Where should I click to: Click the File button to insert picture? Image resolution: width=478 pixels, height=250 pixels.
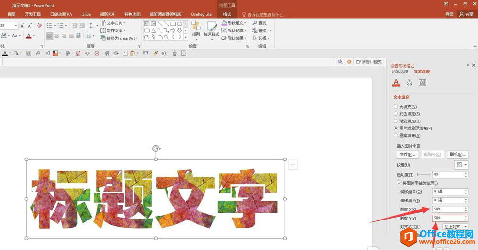pyautogui.click(x=407, y=154)
